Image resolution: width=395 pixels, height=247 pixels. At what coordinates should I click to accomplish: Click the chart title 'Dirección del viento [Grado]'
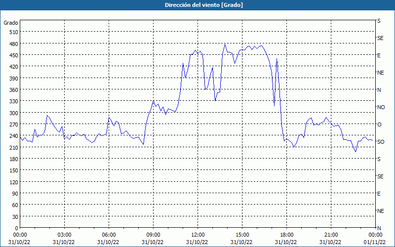point(204,5)
